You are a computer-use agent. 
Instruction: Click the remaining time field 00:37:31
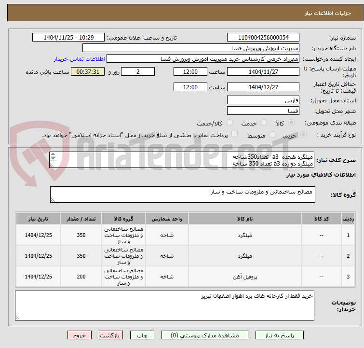tap(88, 71)
